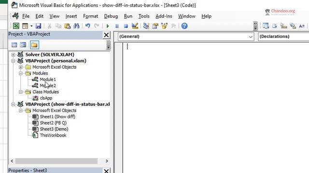The image size is (309, 173).
Task: Click the Undo arrow icon
Action: tap(88, 26)
